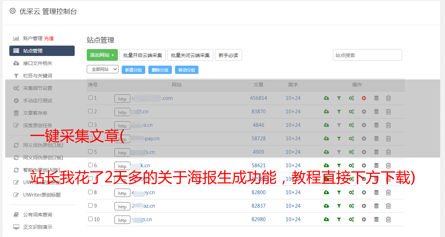Click the trash icon in row 1
Screen dimensions: 445x237
click(x=388, y=98)
